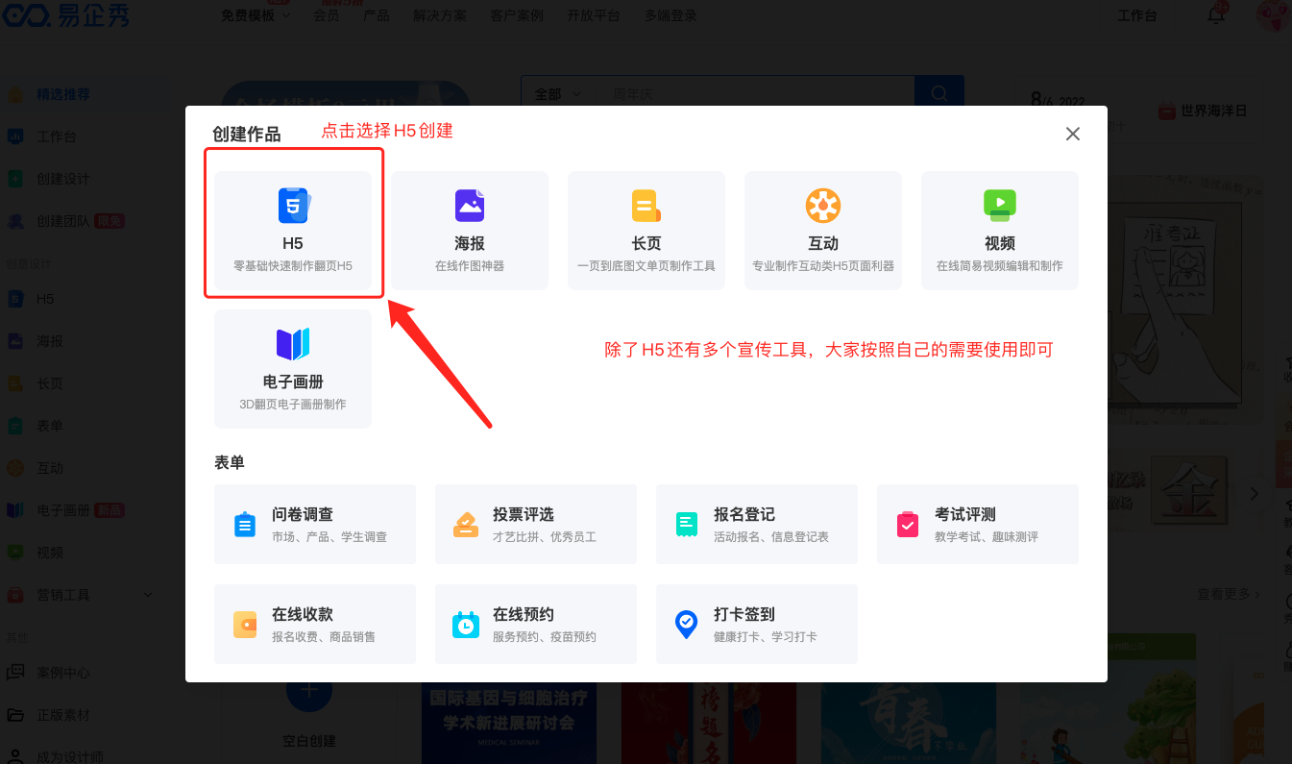The image size is (1292, 764).
Task: Open the user avatar menu
Action: [1274, 14]
